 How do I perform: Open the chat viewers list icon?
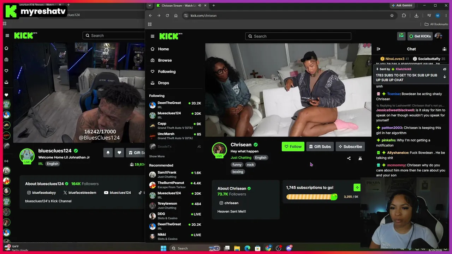click(x=444, y=49)
